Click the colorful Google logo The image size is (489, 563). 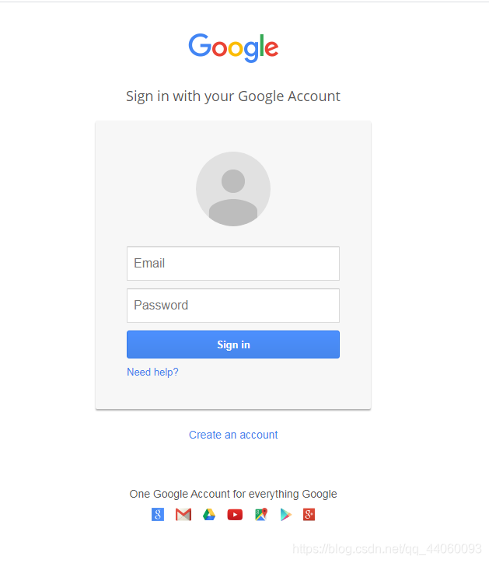[x=233, y=47]
